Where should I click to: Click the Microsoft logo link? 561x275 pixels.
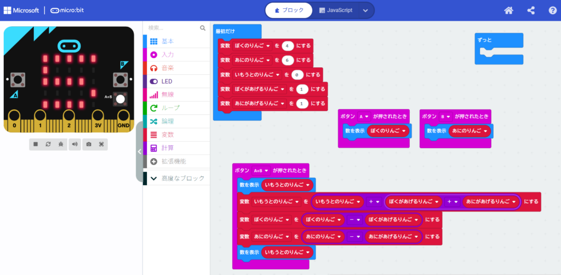(x=21, y=10)
